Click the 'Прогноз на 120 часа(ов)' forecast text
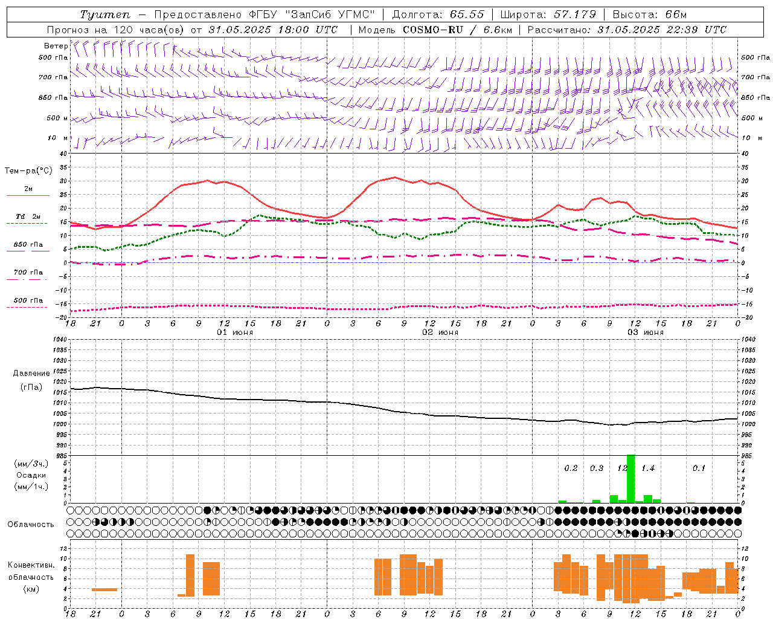This screenshot has height=619, width=773. [x=117, y=30]
